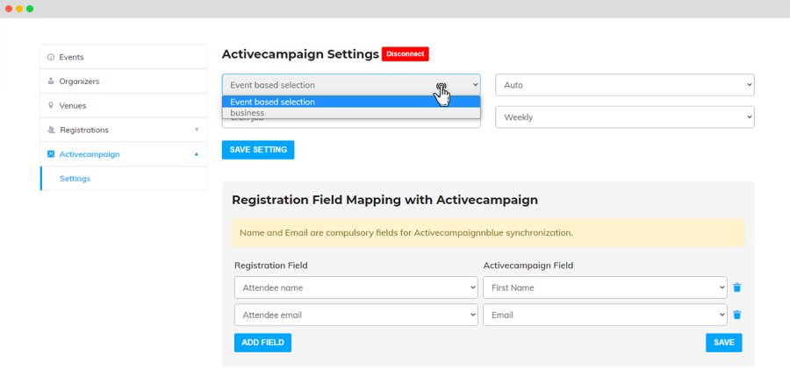Click the Activecampaign envelope icon
This screenshot has height=368, width=790.
coord(50,154)
